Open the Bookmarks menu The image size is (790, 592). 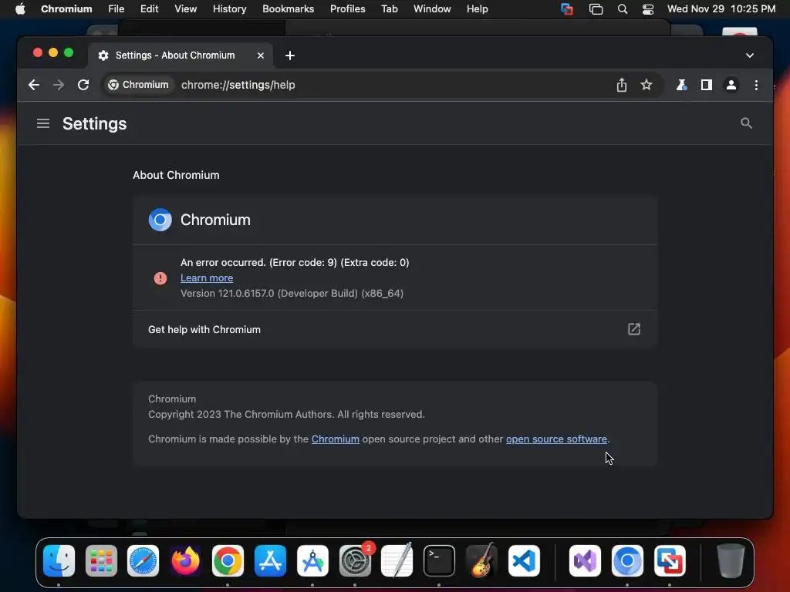coord(289,9)
